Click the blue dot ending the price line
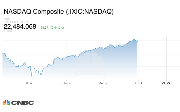 [137, 41]
